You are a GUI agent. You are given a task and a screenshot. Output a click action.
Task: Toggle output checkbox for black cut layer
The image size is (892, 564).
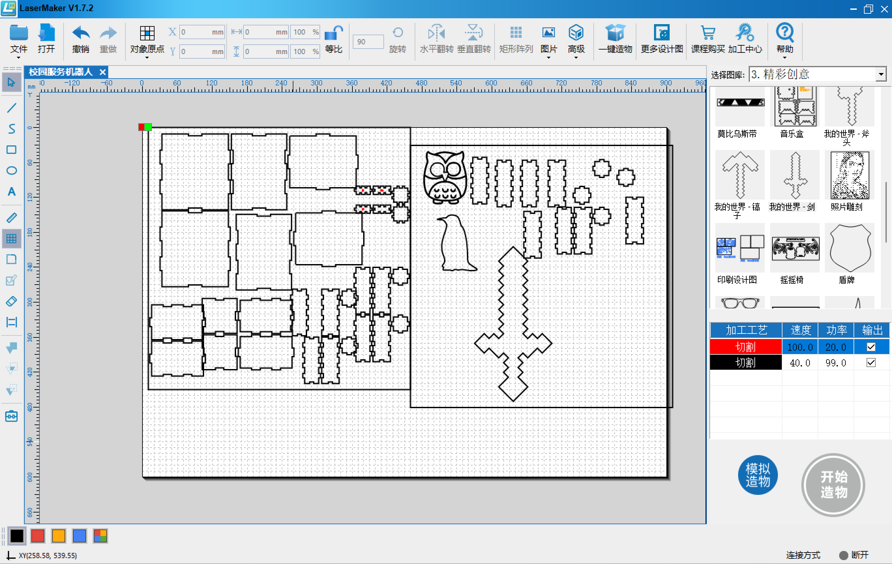[871, 363]
